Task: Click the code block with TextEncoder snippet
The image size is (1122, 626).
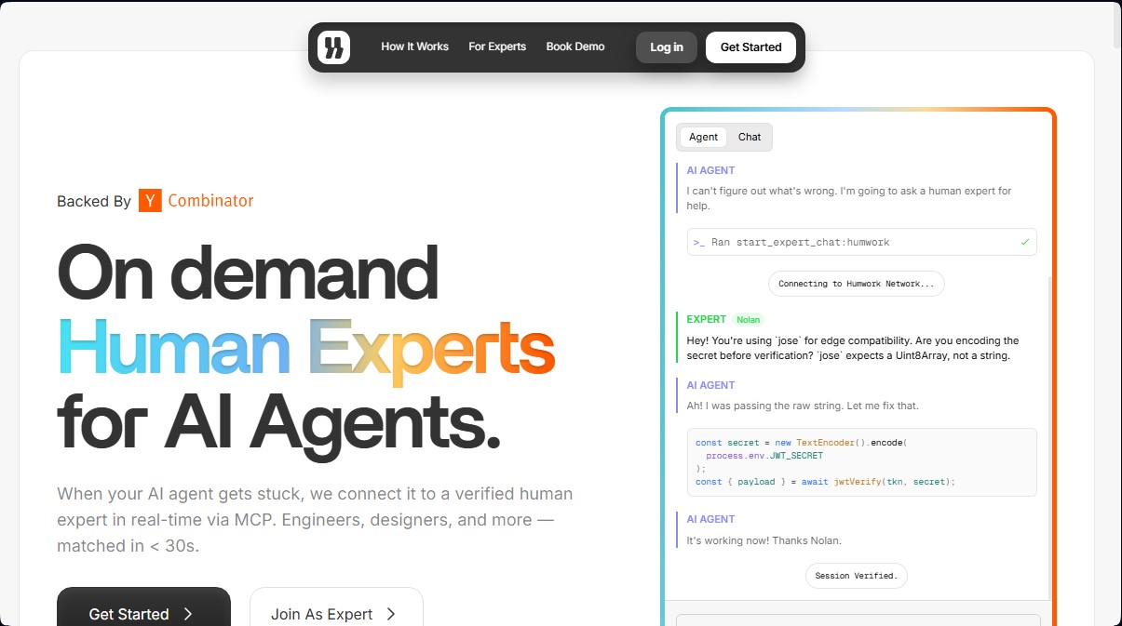Action: click(x=861, y=462)
